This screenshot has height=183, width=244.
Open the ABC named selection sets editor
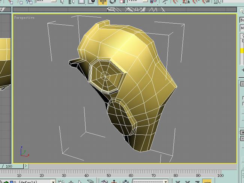pos(217,1)
